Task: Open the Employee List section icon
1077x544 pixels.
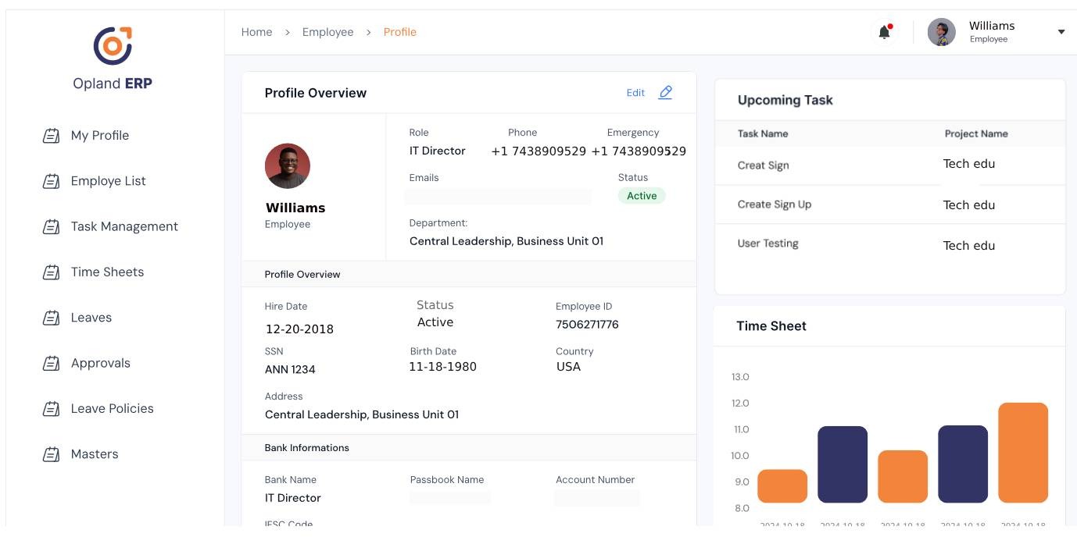Action: tap(50, 180)
